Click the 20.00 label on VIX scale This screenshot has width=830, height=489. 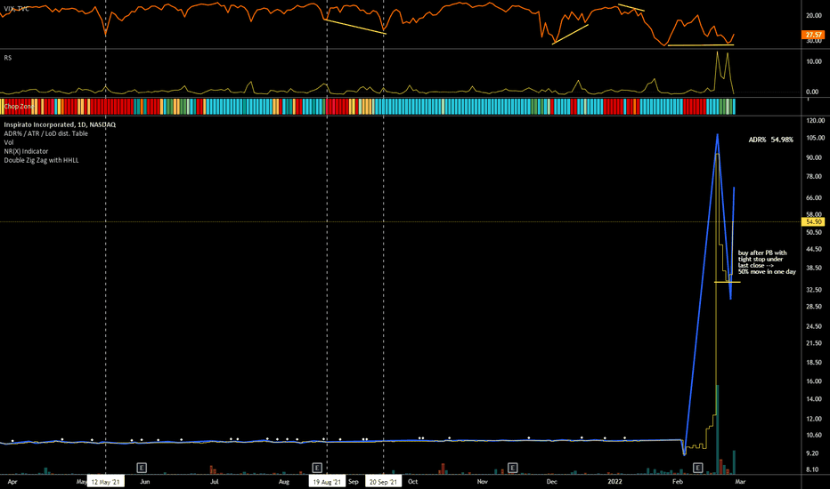[814, 16]
